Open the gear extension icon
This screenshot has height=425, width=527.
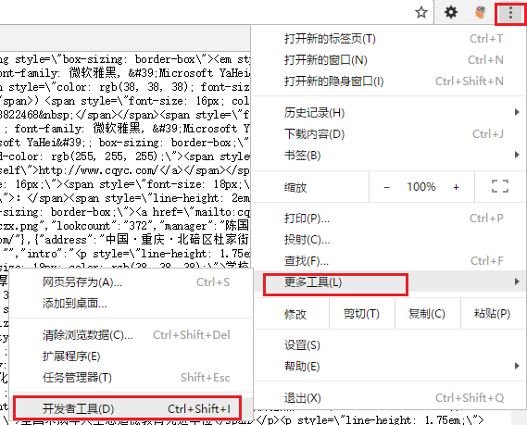[451, 12]
